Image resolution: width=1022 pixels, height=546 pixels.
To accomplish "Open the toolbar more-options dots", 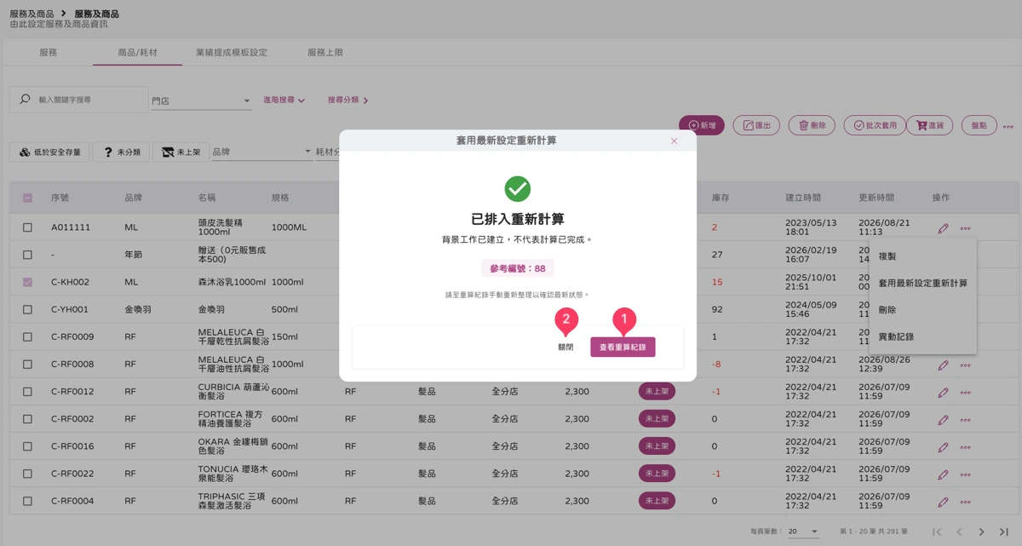I will [x=1008, y=127].
